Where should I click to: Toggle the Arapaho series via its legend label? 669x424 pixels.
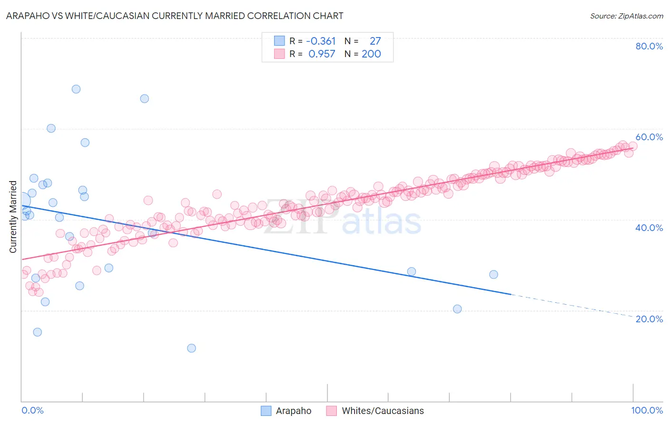[294, 411]
